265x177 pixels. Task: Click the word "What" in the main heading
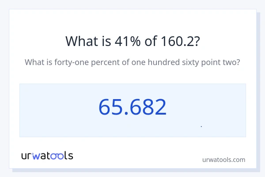[80, 41]
